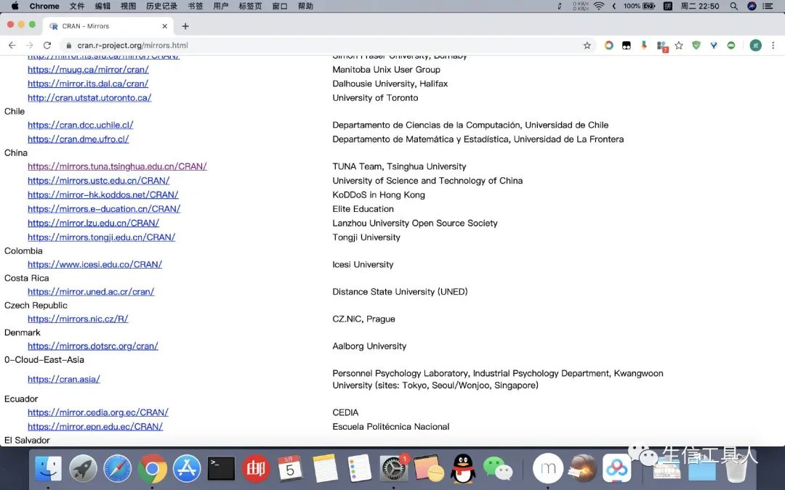Open the mirrors.e-ducation.cn CRAN link
The image size is (785, 490).
click(x=104, y=209)
